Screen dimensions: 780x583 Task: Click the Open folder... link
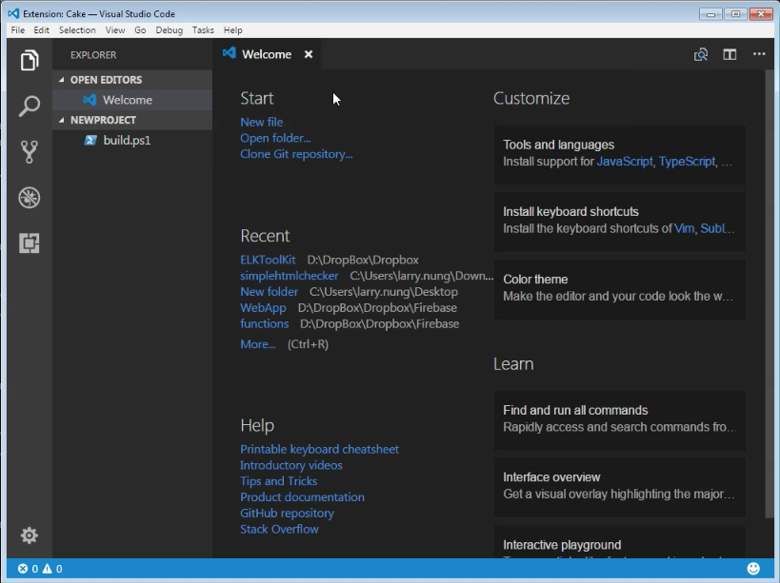[x=275, y=138]
